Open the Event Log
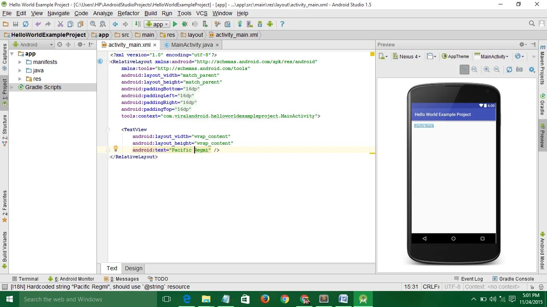The width and height of the screenshot is (547, 307). coord(469,279)
